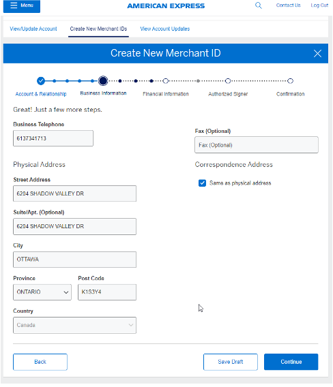This screenshot has width=333, height=387.
Task: Open the Contact Us link
Action: (288, 5)
